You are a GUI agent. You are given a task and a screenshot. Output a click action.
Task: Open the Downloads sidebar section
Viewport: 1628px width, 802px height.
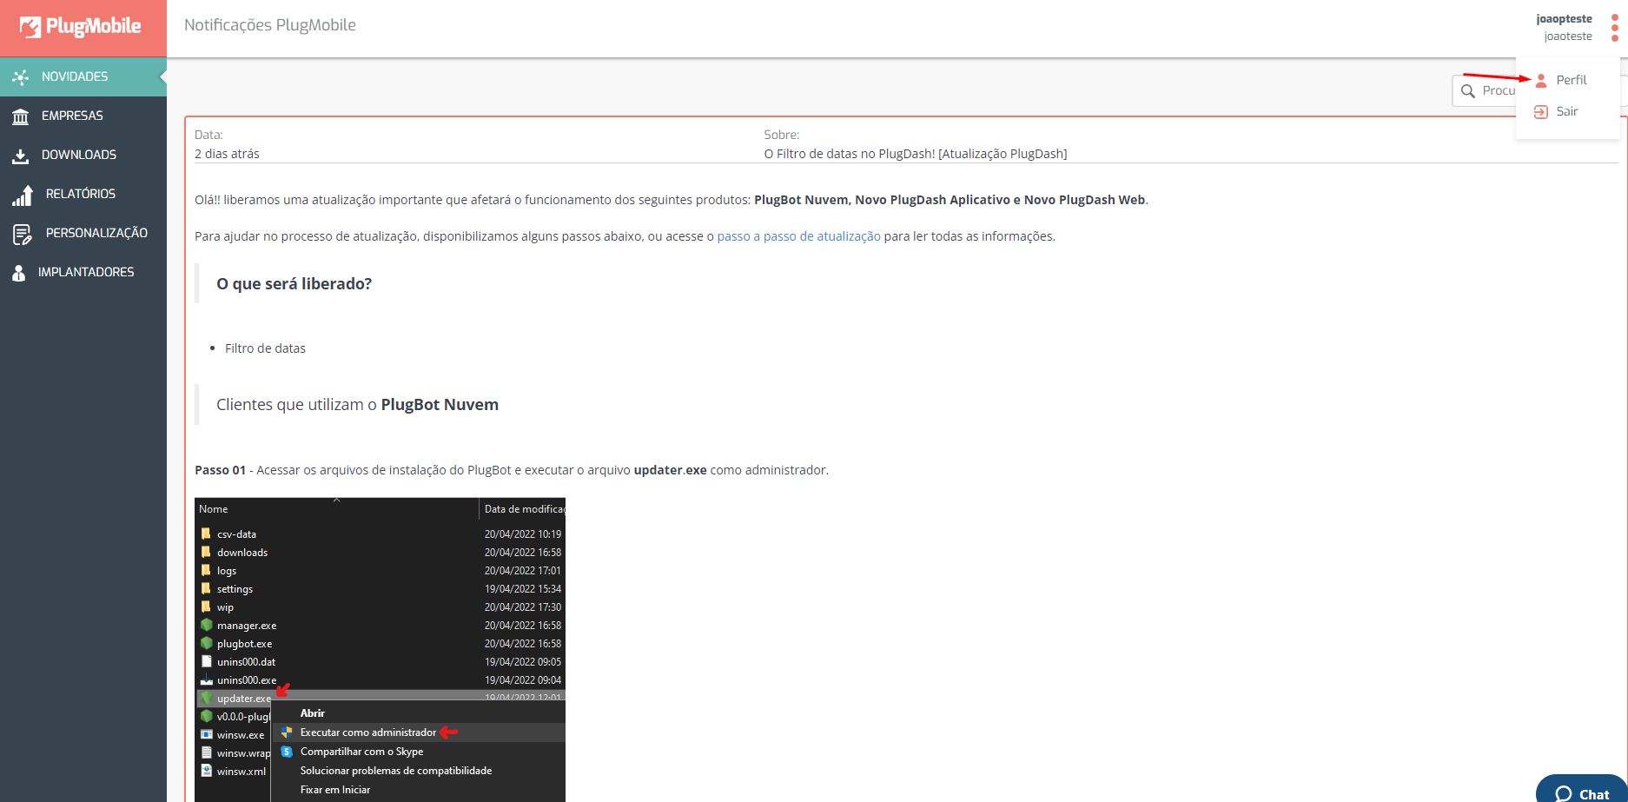click(x=83, y=155)
